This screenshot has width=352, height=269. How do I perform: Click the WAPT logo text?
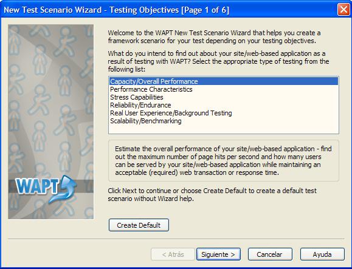37,186
